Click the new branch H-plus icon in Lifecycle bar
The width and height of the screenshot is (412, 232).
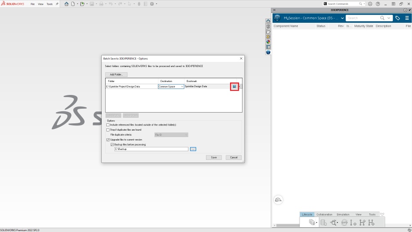pyautogui.click(x=362, y=223)
